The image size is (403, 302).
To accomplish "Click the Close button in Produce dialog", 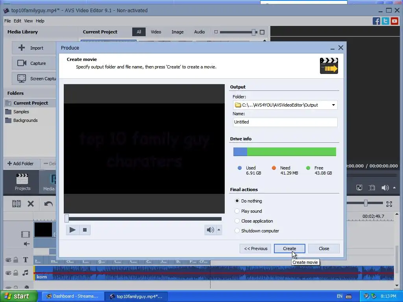I will [x=324, y=249].
